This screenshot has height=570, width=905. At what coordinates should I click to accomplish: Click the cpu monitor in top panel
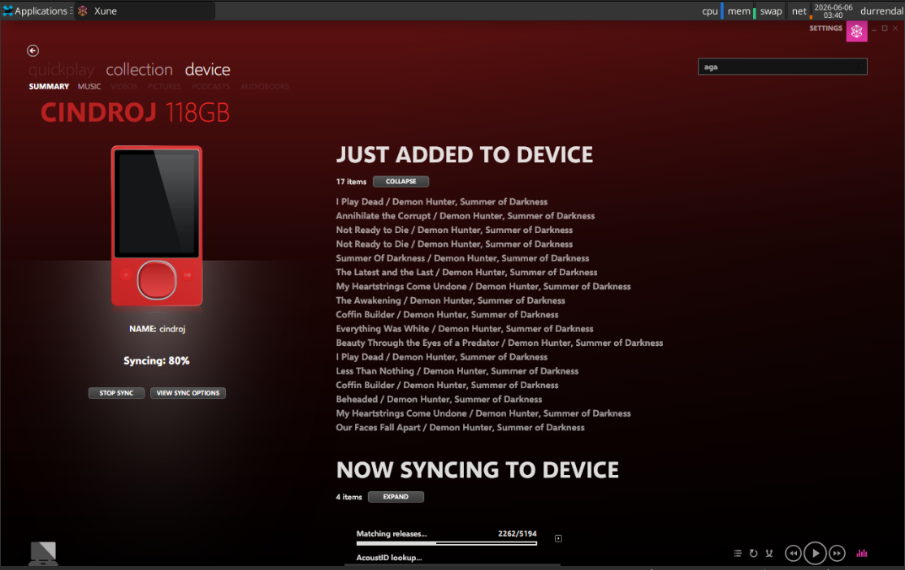click(712, 11)
